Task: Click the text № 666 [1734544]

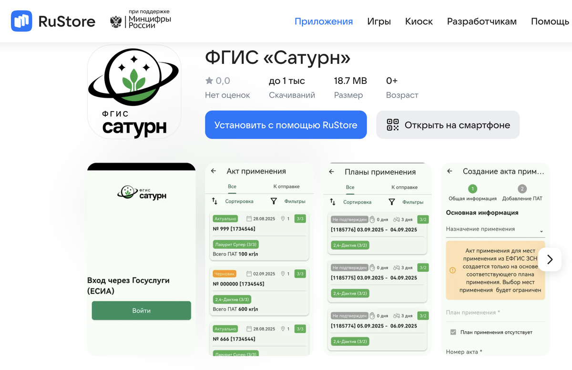Action: (x=234, y=339)
